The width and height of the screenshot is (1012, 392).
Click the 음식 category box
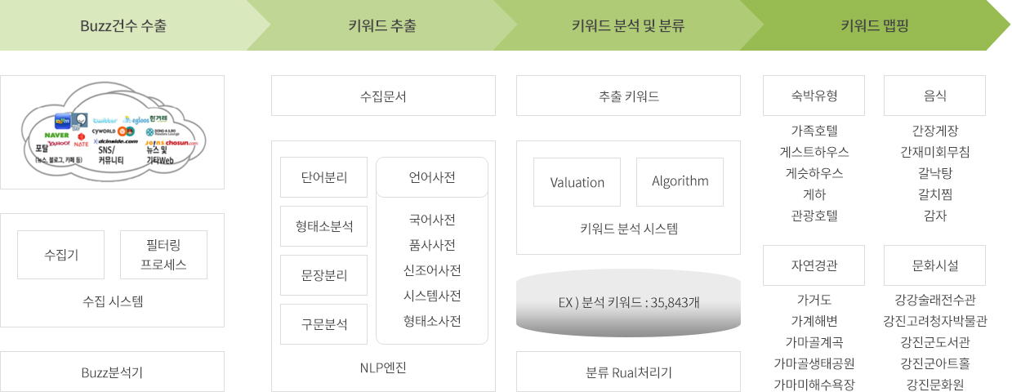point(934,96)
